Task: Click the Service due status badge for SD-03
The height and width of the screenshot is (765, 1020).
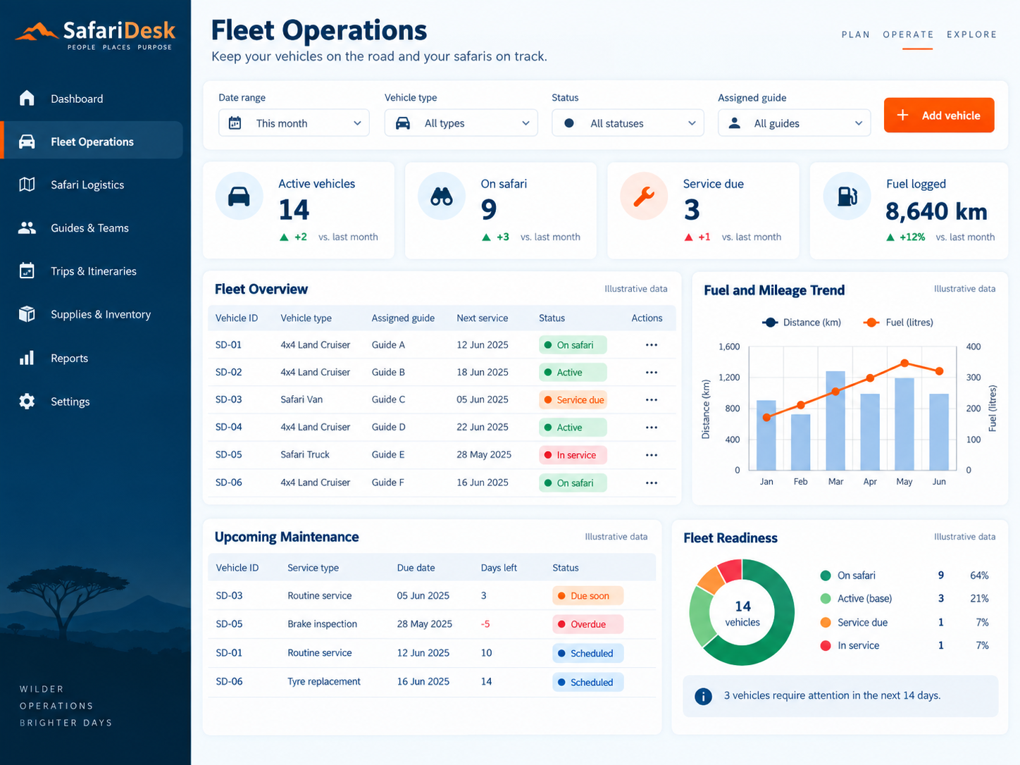Action: (x=573, y=400)
